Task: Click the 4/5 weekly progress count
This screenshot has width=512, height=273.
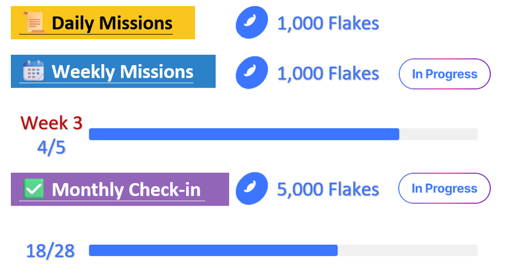Action: tap(51, 147)
